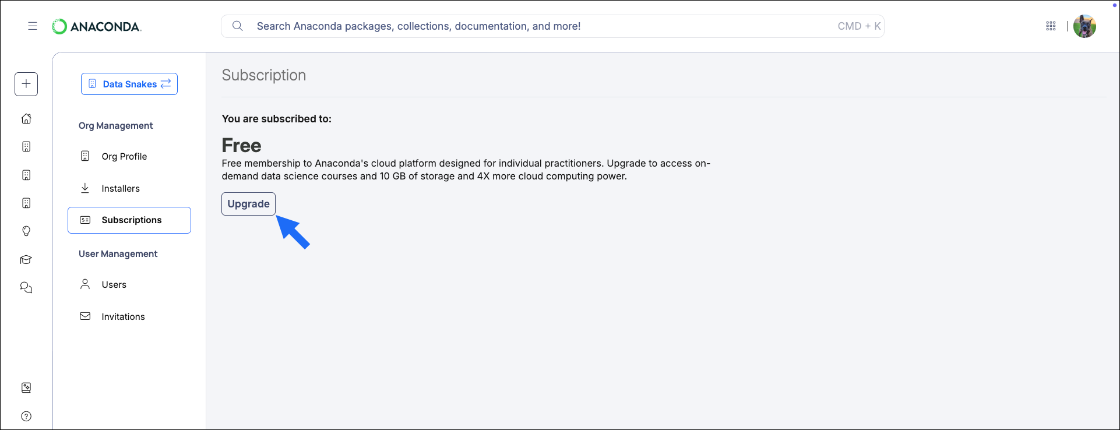Viewport: 1120px width, 430px height.
Task: Click the 'CMD + K' shortcut hint
Action: tap(859, 26)
